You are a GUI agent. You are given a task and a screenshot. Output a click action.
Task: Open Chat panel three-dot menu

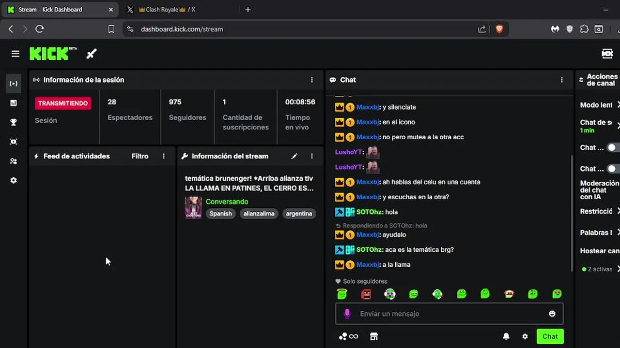click(x=562, y=80)
